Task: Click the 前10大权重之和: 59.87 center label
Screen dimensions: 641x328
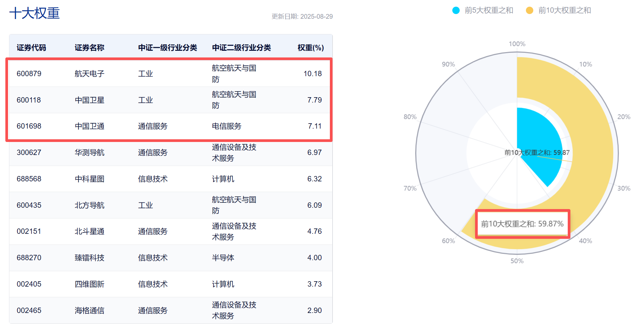Action: click(537, 153)
